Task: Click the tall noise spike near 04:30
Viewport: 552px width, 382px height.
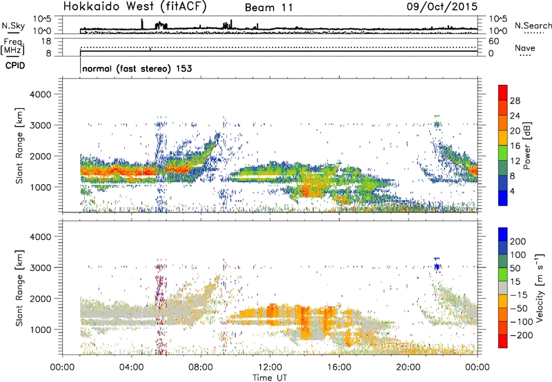Action: (142, 24)
